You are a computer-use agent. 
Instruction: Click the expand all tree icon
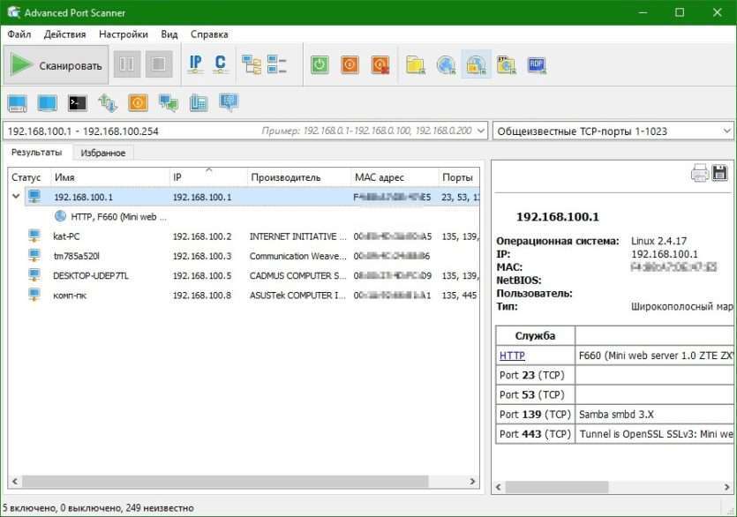[252, 64]
